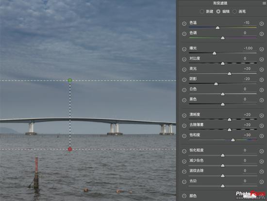Click the 色调 slider handle
The height and width of the screenshot is (201, 267).
coord(223,38)
